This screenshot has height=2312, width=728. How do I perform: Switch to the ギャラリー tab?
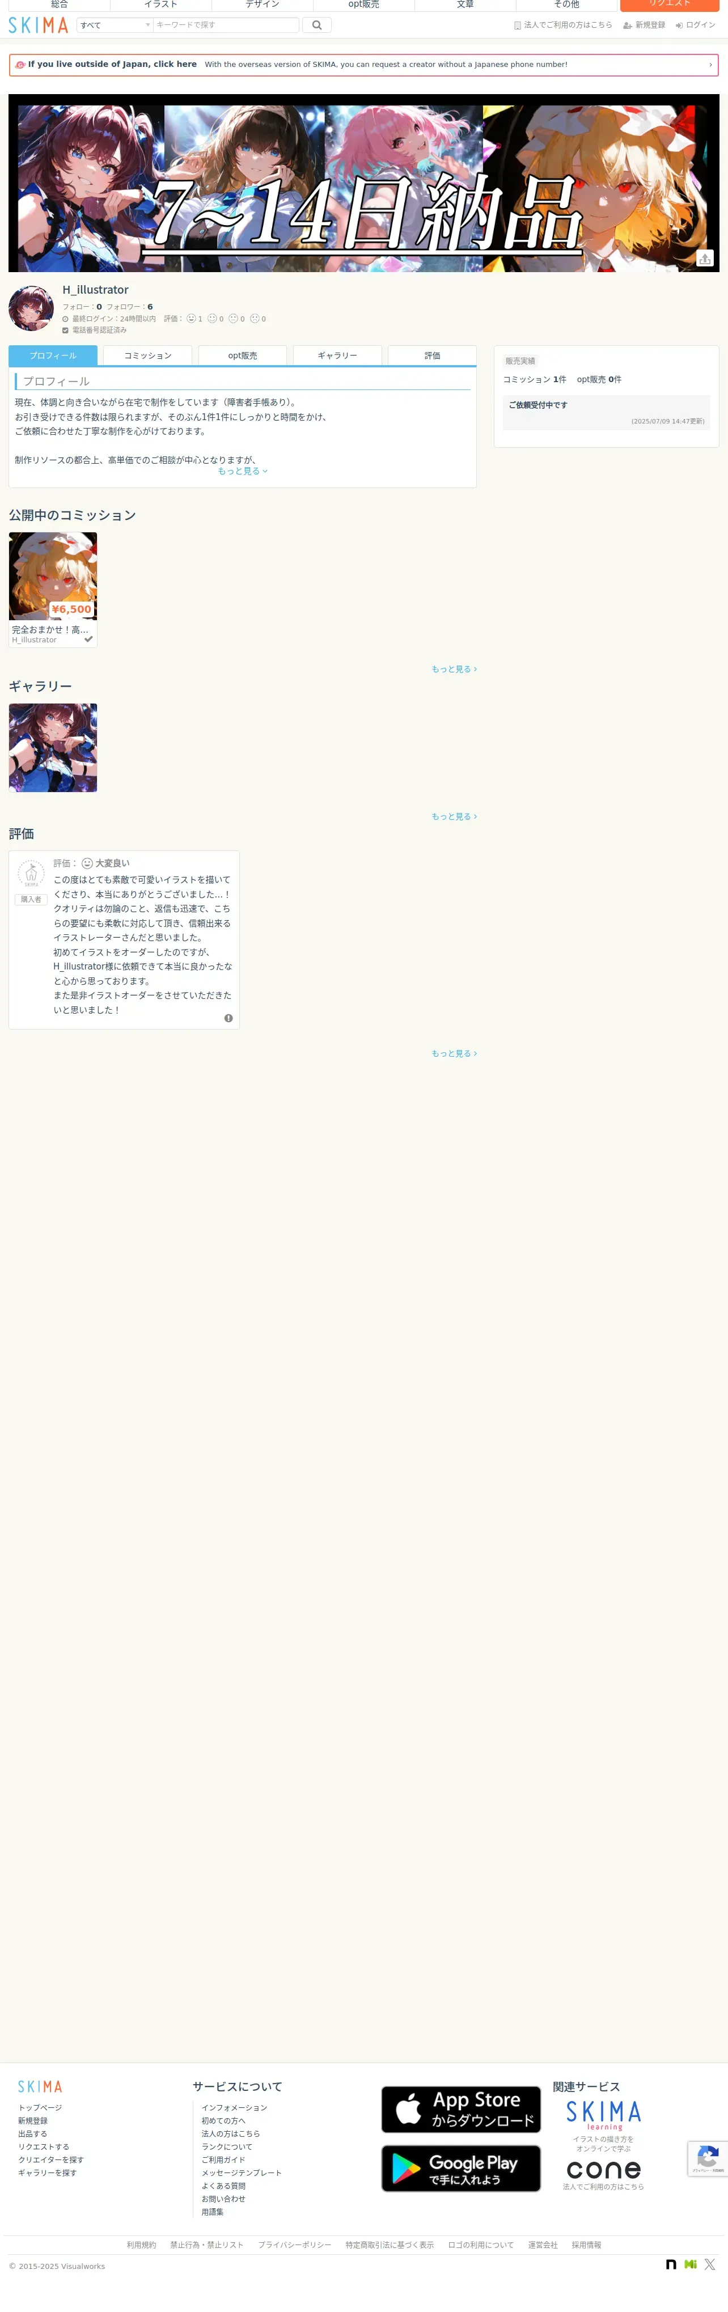pyautogui.click(x=337, y=355)
